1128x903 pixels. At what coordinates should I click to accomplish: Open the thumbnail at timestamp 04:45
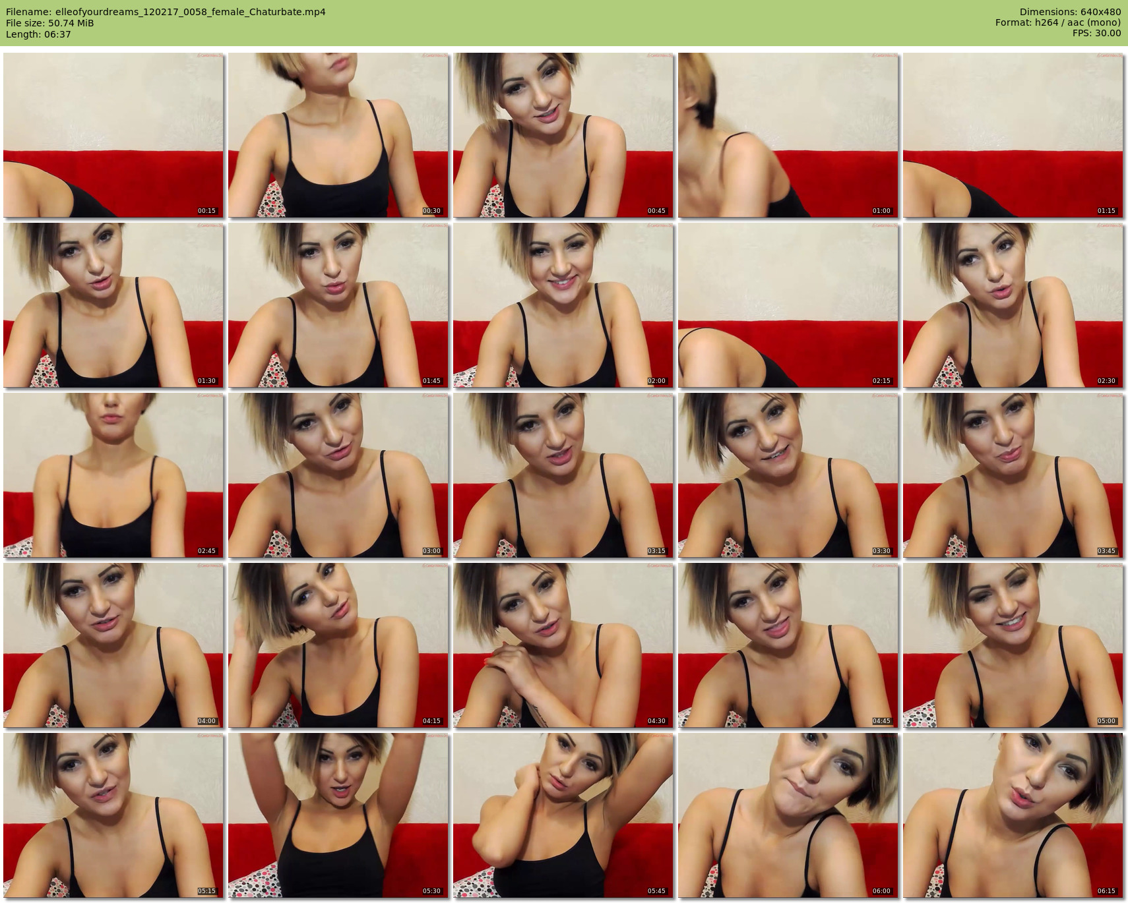coord(788,645)
